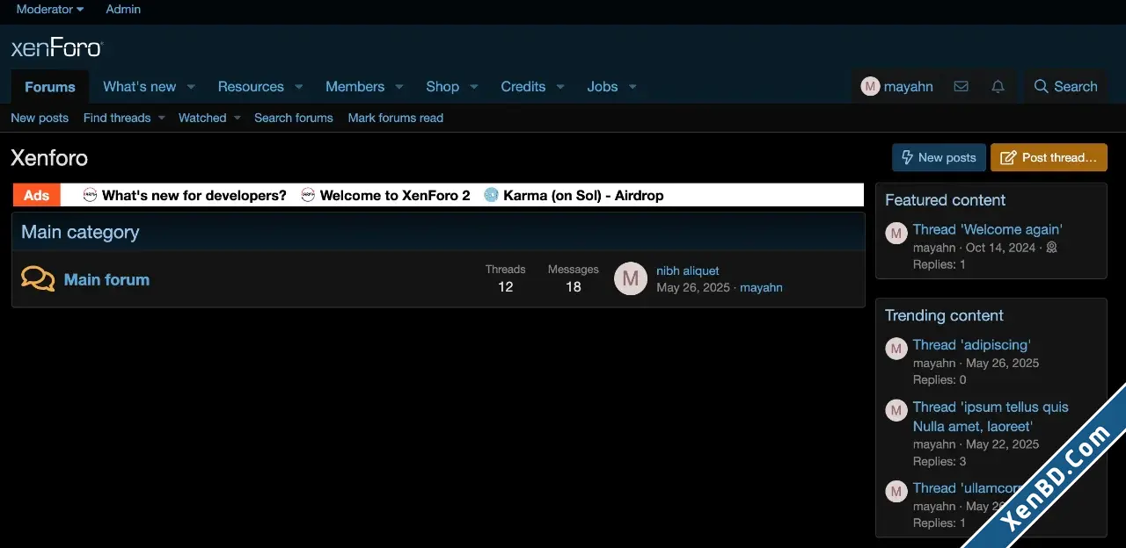Expand the Resources dropdown arrow
The height and width of the screenshot is (548, 1126).
tap(298, 87)
